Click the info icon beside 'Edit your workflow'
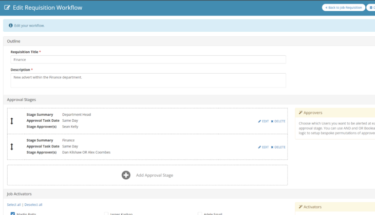 pyautogui.click(x=10, y=26)
